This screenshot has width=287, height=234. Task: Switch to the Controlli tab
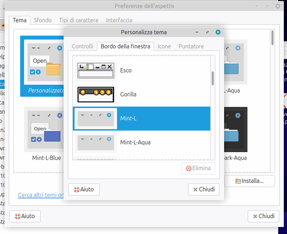[x=83, y=46]
